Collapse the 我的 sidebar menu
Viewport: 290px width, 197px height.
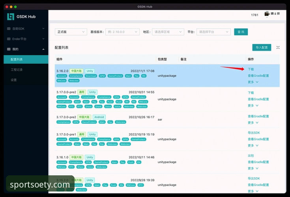click(x=26, y=49)
